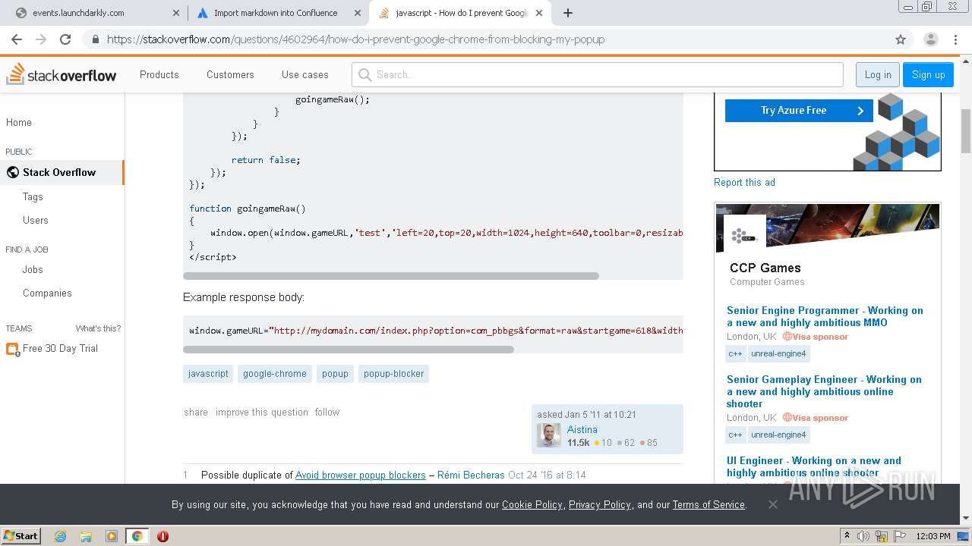Viewport: 972px width, 546px height.
Task: Click the browser forward arrow
Action: [41, 39]
